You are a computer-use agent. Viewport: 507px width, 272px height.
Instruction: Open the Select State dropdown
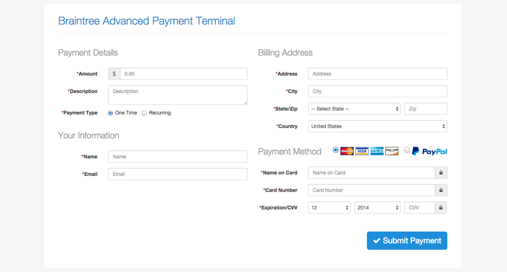coord(354,109)
